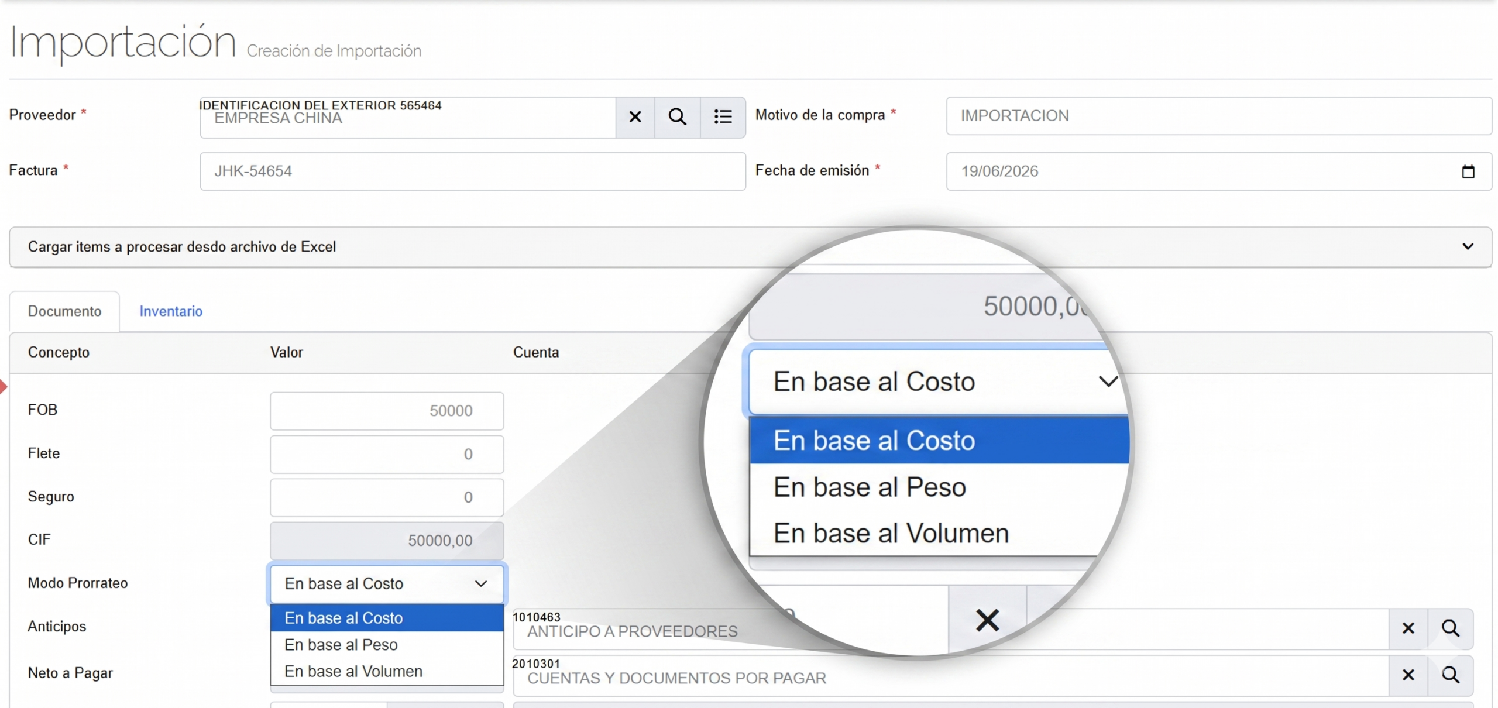Clear the CUENTAS Y DOCUMENTOS POR PAGAR account

[1408, 675]
